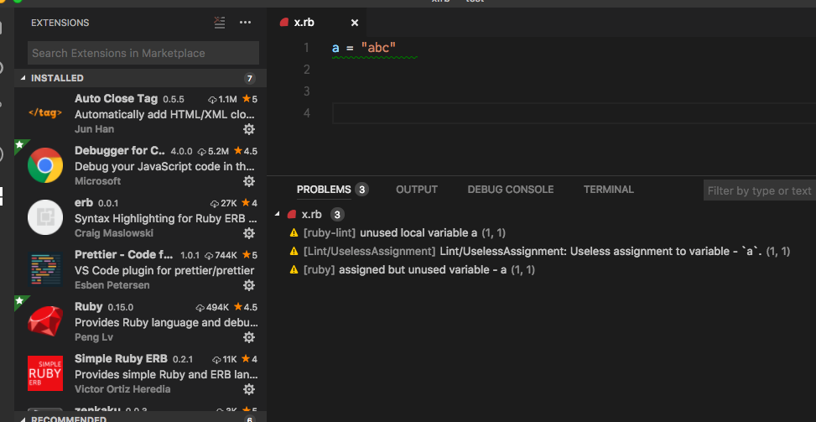Open the gear menu for Debugger for Chrome

249,181
